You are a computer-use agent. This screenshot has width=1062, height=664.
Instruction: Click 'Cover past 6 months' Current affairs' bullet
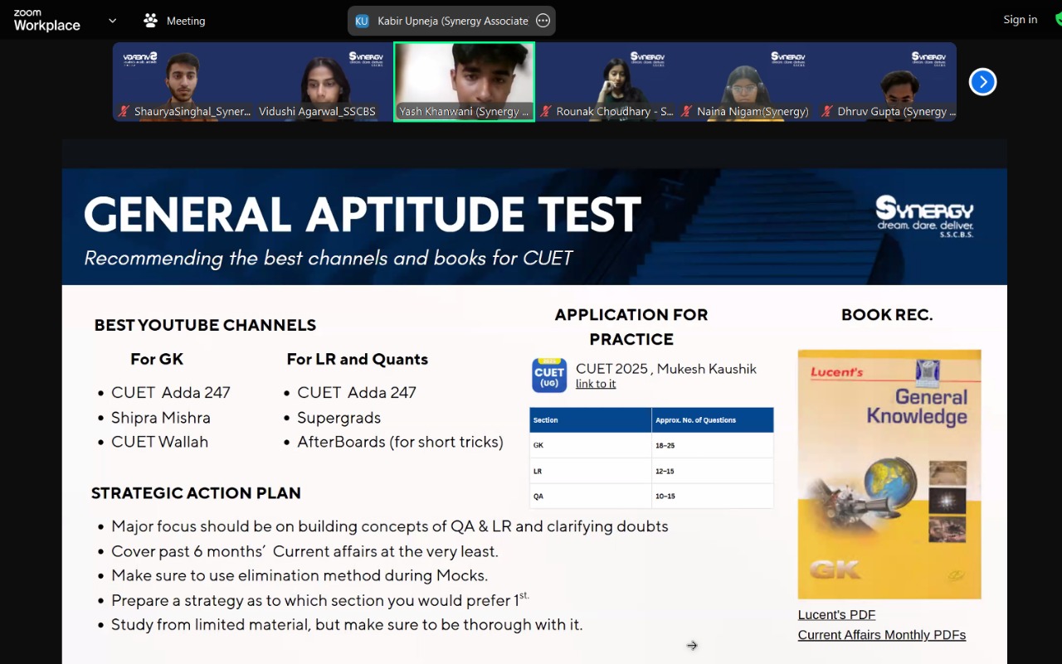304,551
